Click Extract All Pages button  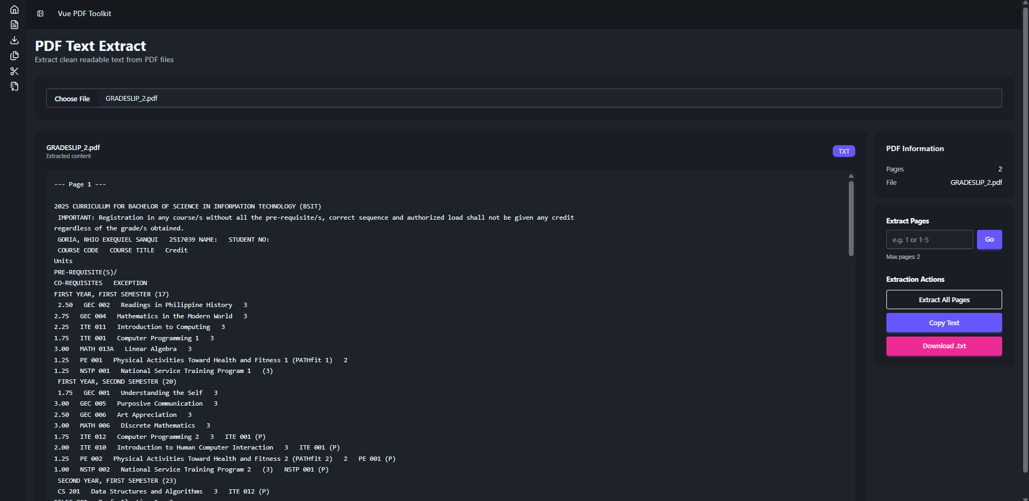[x=944, y=300]
